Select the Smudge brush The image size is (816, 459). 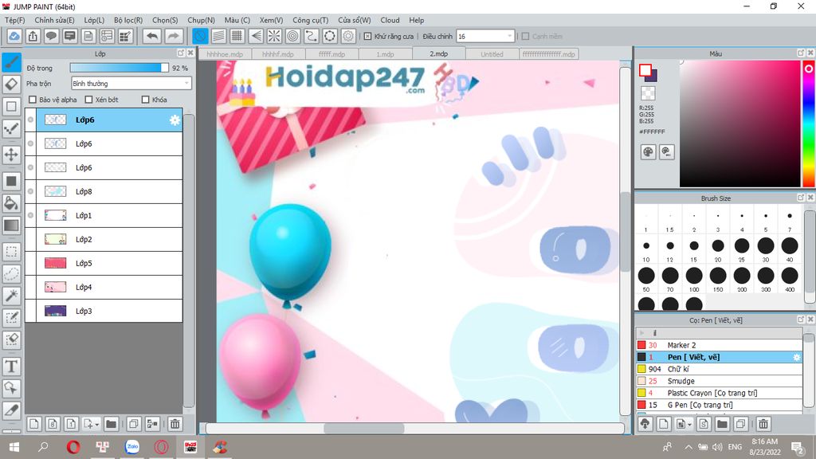[x=719, y=381]
